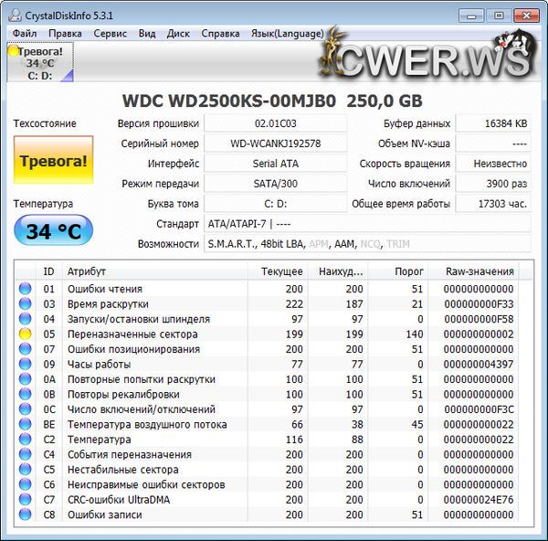548x541 pixels.
Task: Click the blue status icon for Ошибки чтения
Action: [x=26, y=290]
